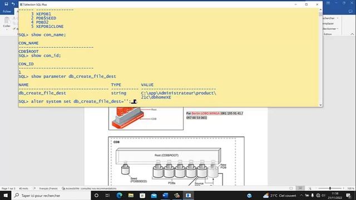Maximize the SQL Plus window

tap(306, 4)
